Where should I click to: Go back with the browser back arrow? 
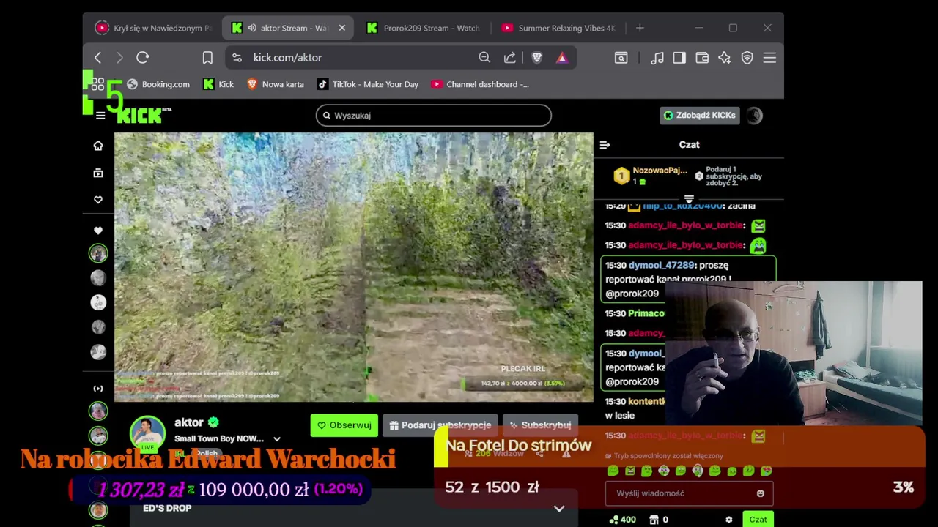[97, 57]
